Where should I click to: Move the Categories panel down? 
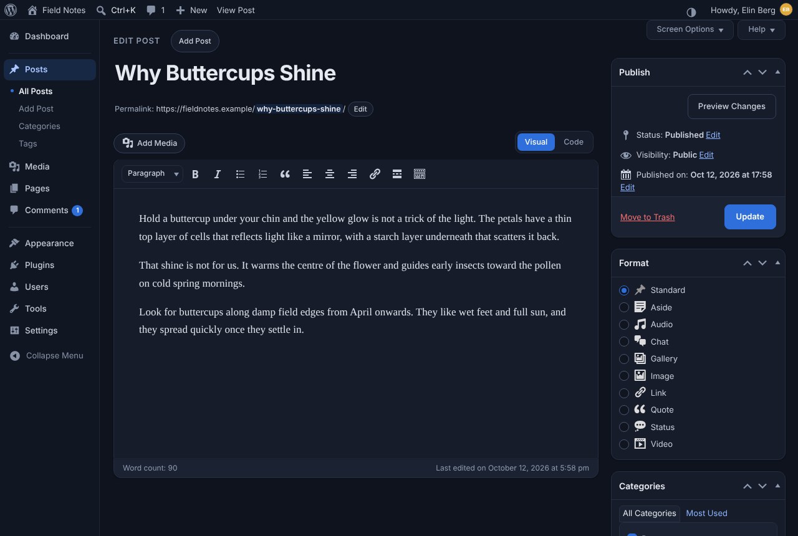(762, 486)
